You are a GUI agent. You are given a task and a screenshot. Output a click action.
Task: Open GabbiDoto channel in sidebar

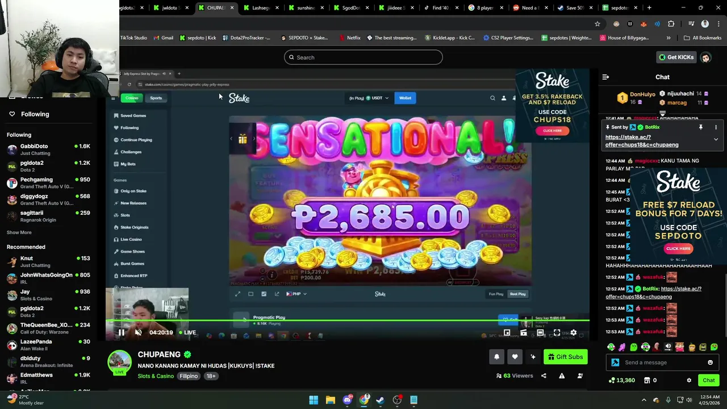coord(48,149)
